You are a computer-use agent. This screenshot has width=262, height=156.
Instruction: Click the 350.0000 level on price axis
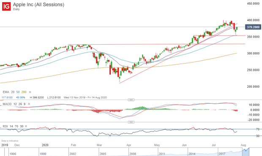coord(253,37)
